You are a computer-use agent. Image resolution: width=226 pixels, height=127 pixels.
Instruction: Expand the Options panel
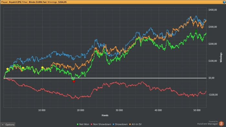(x=8, y=124)
